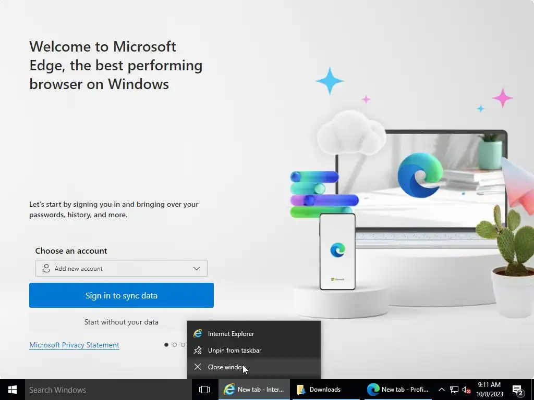Screen dimensions: 534x400
Task: Open Task View from the taskbar
Action: (x=204, y=390)
